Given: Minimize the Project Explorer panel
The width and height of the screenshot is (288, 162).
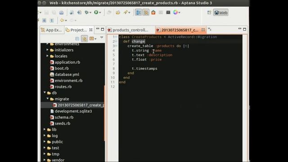Looking at the screenshot, I should (98, 29).
